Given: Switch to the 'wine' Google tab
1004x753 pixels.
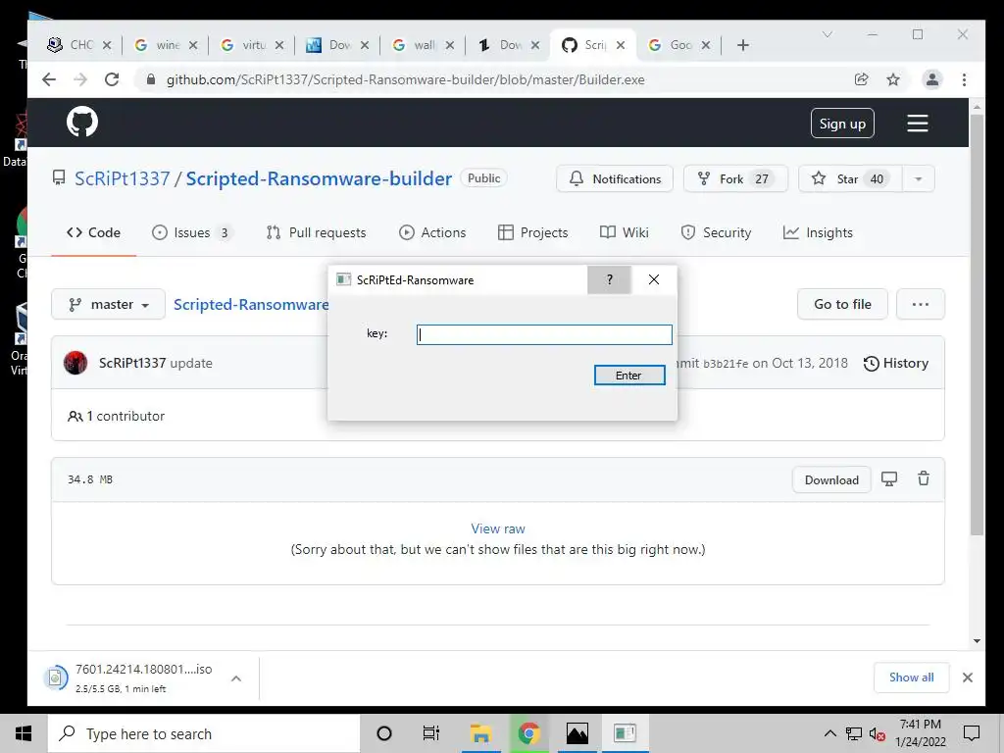Looking at the screenshot, I should (x=166, y=45).
